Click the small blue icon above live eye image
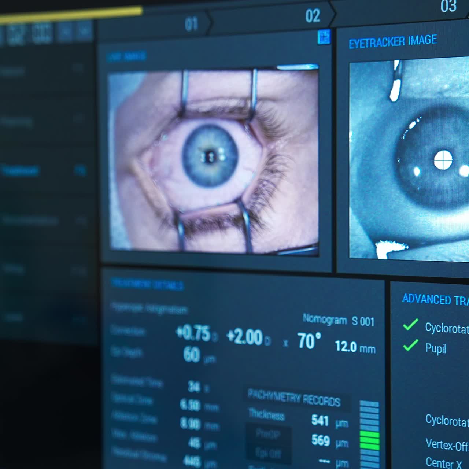469x469 pixels. pyautogui.click(x=324, y=37)
